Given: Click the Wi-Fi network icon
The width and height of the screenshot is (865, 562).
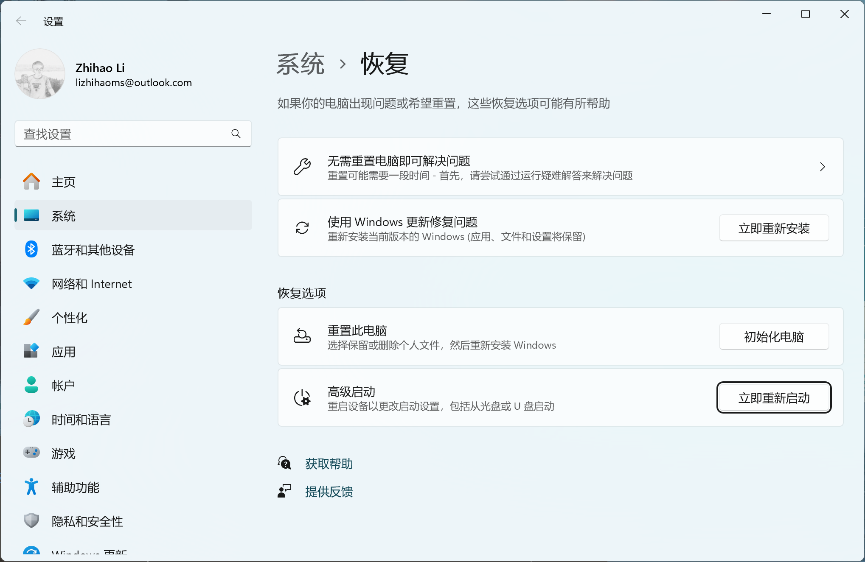Looking at the screenshot, I should point(31,283).
